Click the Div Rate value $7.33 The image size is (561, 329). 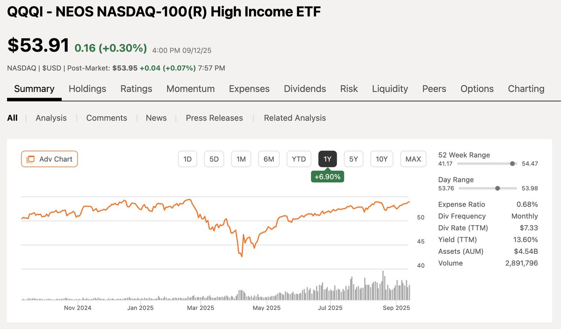tap(529, 228)
